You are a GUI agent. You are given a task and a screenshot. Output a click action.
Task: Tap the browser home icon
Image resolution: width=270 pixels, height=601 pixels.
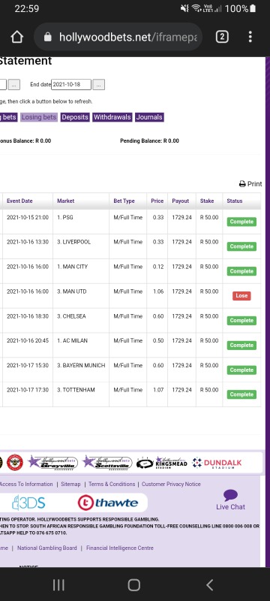click(x=16, y=37)
